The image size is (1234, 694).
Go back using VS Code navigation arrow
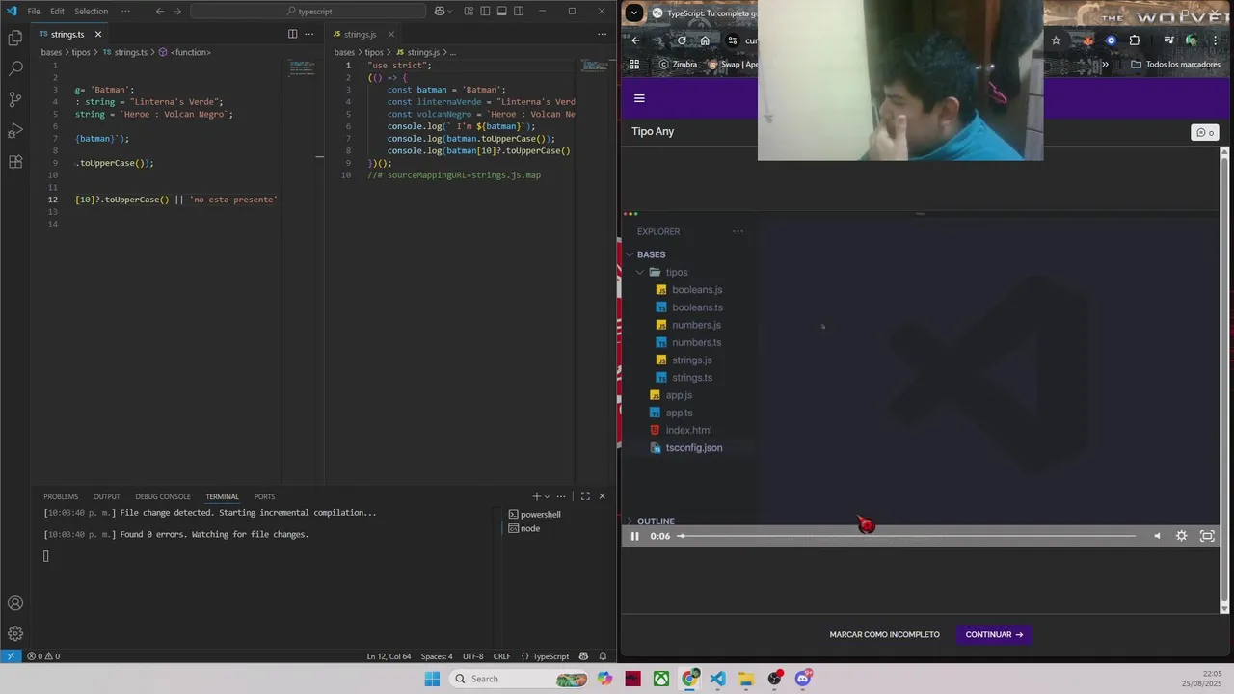click(x=160, y=12)
